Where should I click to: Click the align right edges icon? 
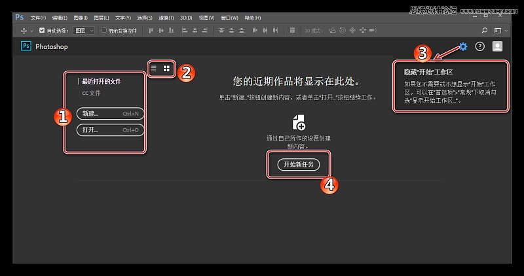click(205, 30)
